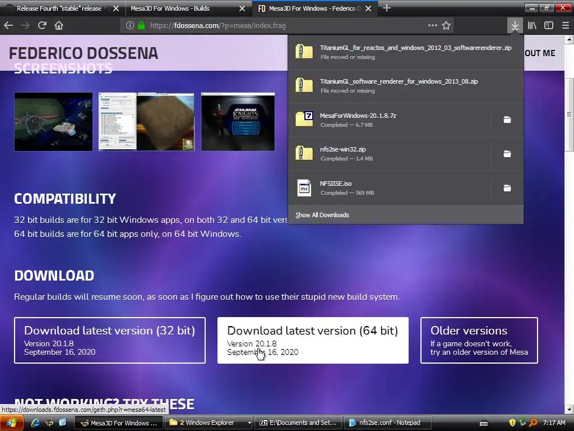Open page actions three-dot menu
The image size is (574, 431).
click(x=432, y=25)
